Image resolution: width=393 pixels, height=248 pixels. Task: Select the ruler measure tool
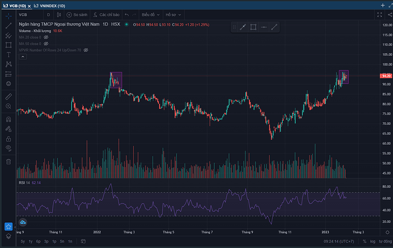(x=8, y=96)
